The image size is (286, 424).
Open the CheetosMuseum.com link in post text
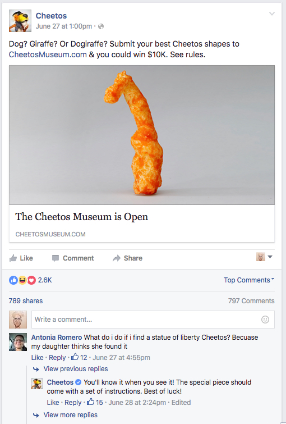(48, 54)
